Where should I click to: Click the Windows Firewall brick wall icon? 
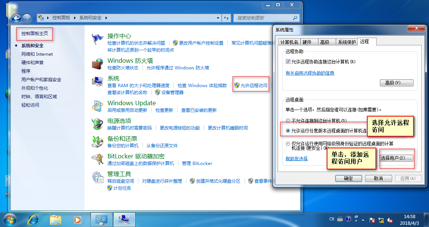[97, 64]
